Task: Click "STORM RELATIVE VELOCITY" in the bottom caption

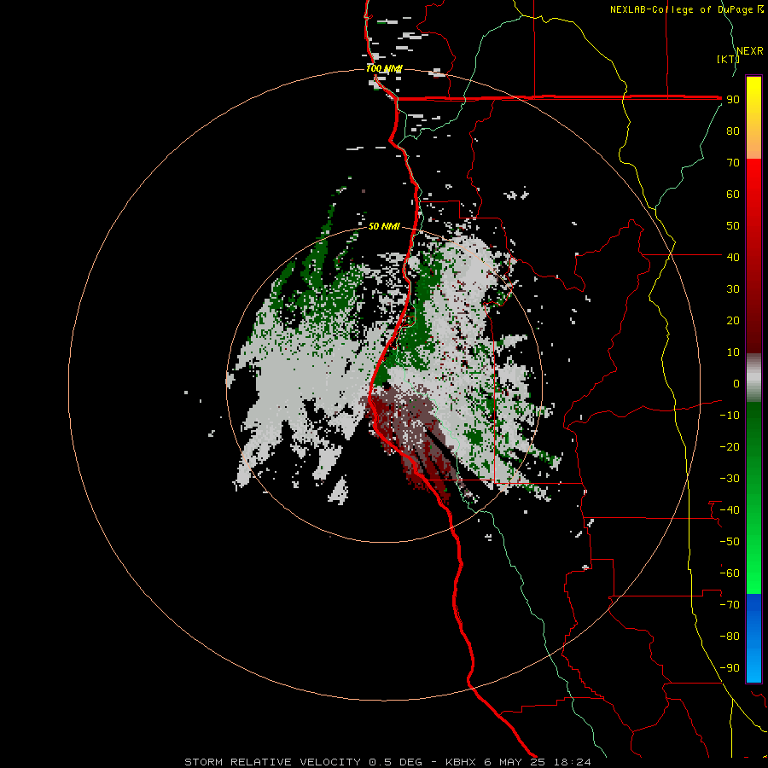Action: point(273,762)
